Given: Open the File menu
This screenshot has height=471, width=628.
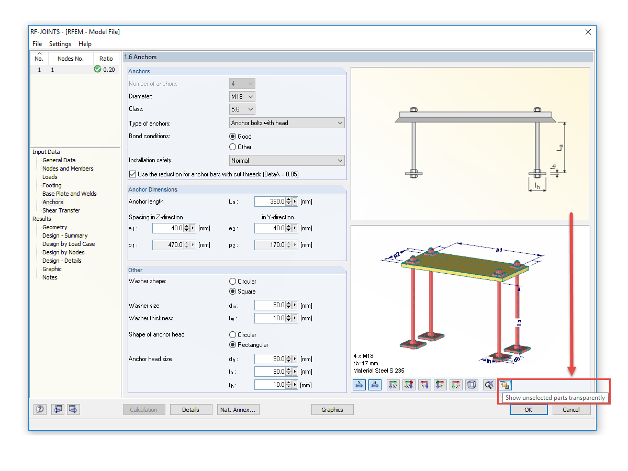Looking at the screenshot, I should tap(37, 44).
